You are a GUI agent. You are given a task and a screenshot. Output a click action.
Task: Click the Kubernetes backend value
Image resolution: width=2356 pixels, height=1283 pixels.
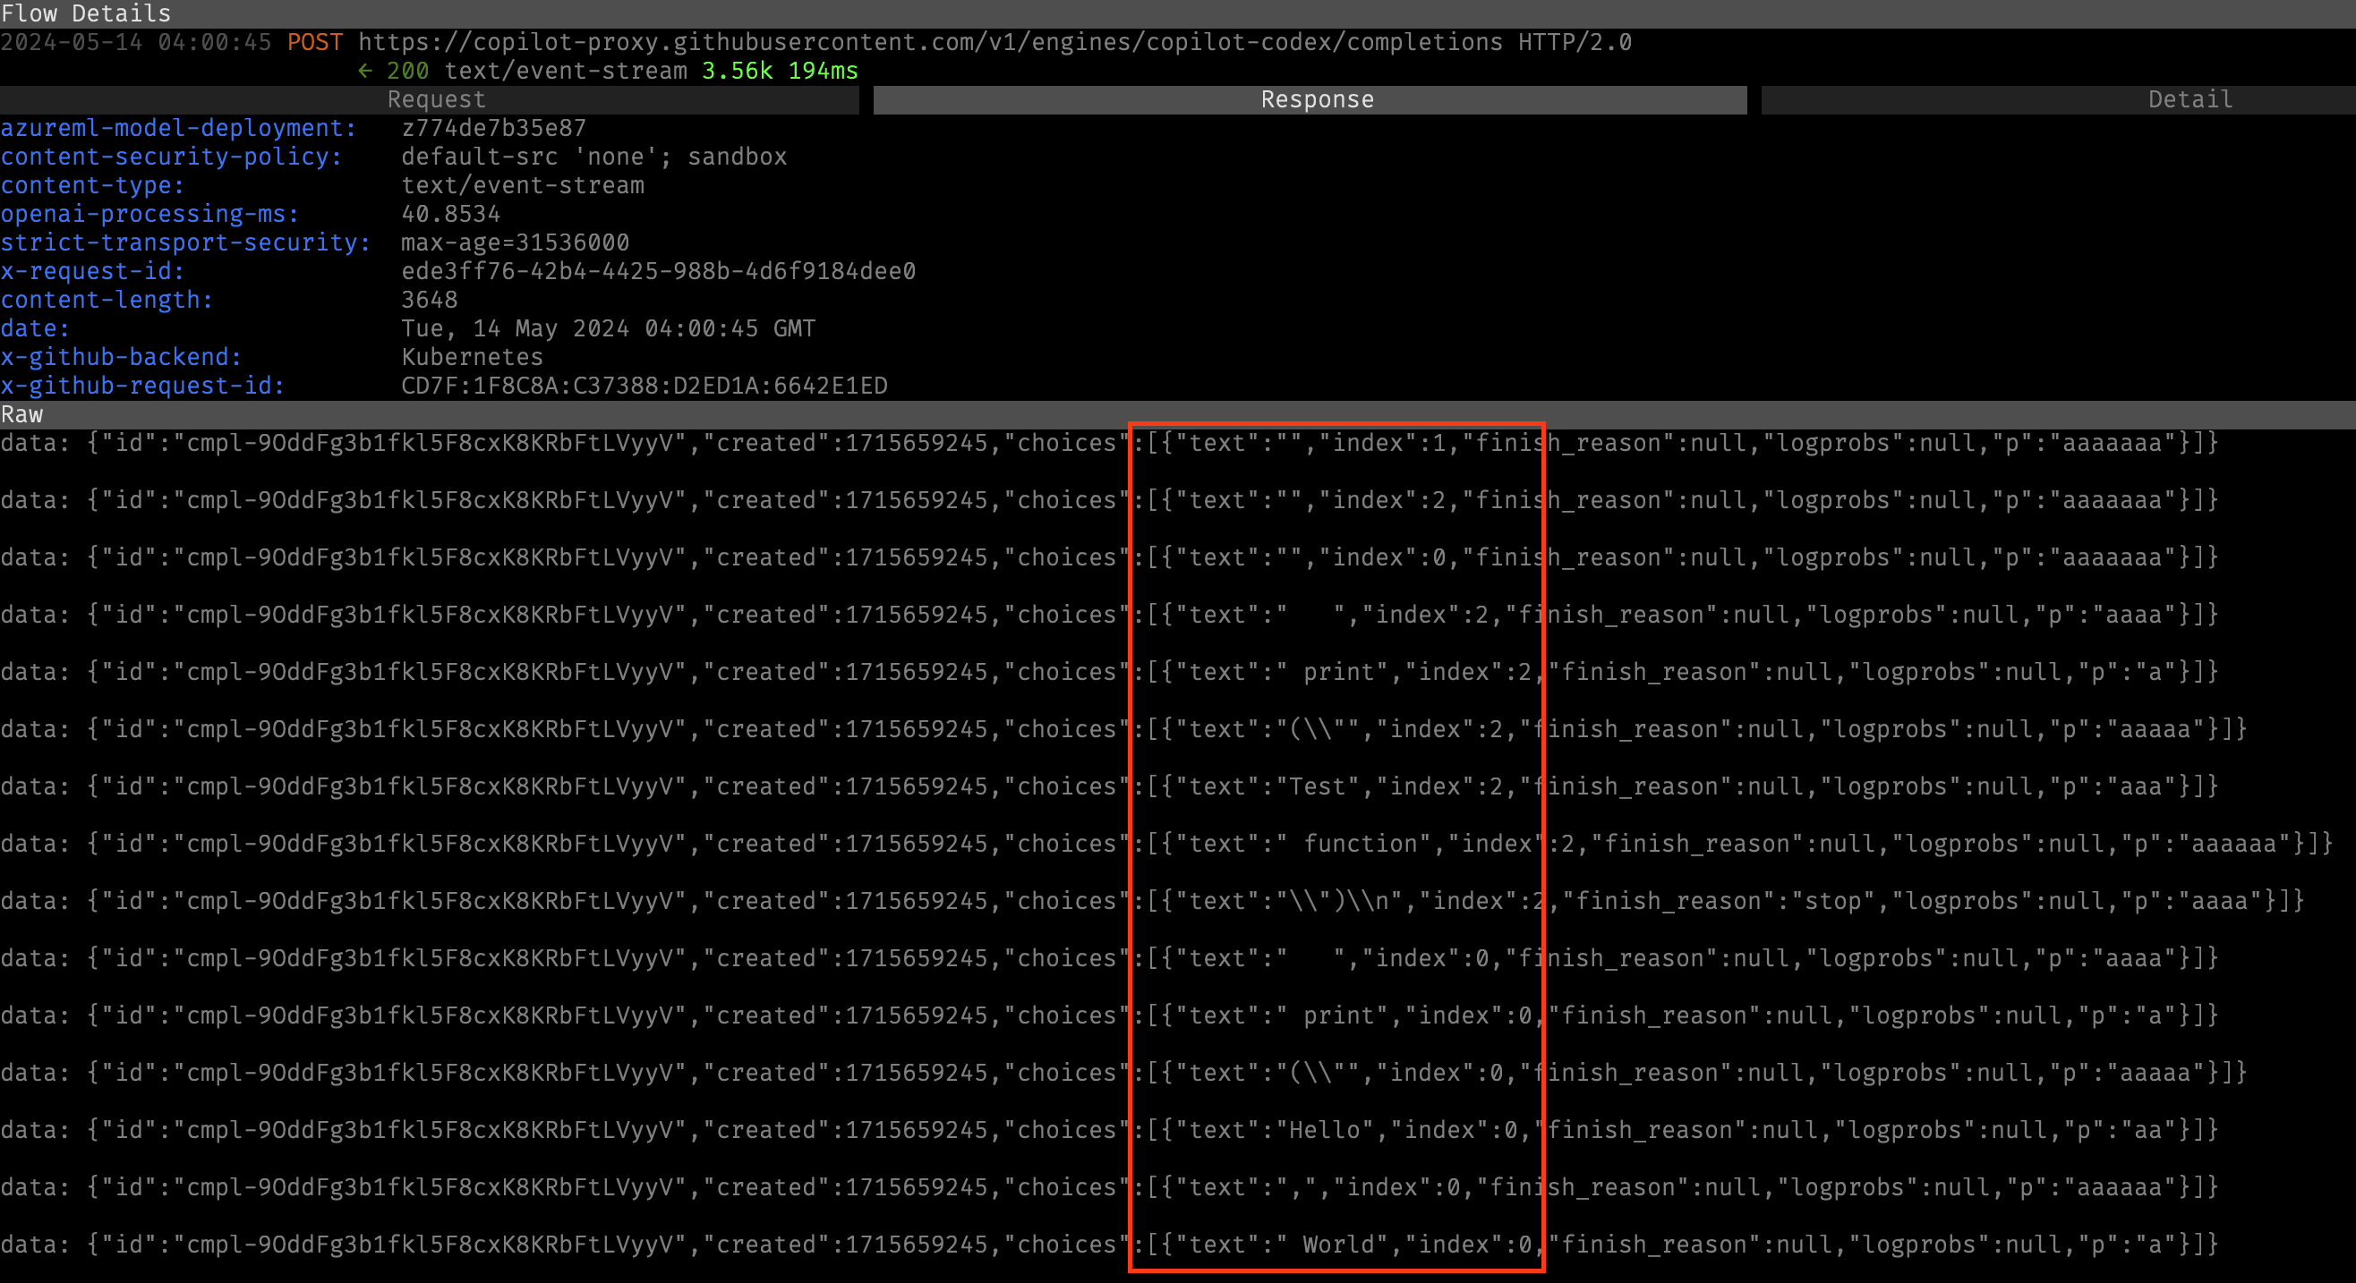click(472, 358)
